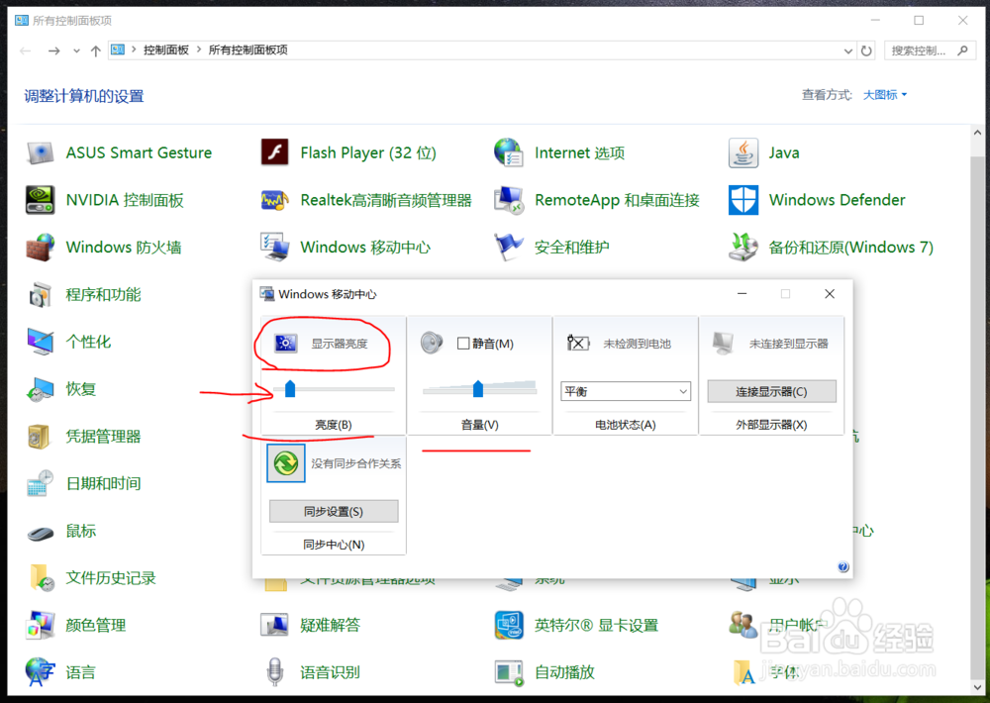Screen dimensions: 990x703
Task: Open the Java coffee cup icon
Action: 743,152
